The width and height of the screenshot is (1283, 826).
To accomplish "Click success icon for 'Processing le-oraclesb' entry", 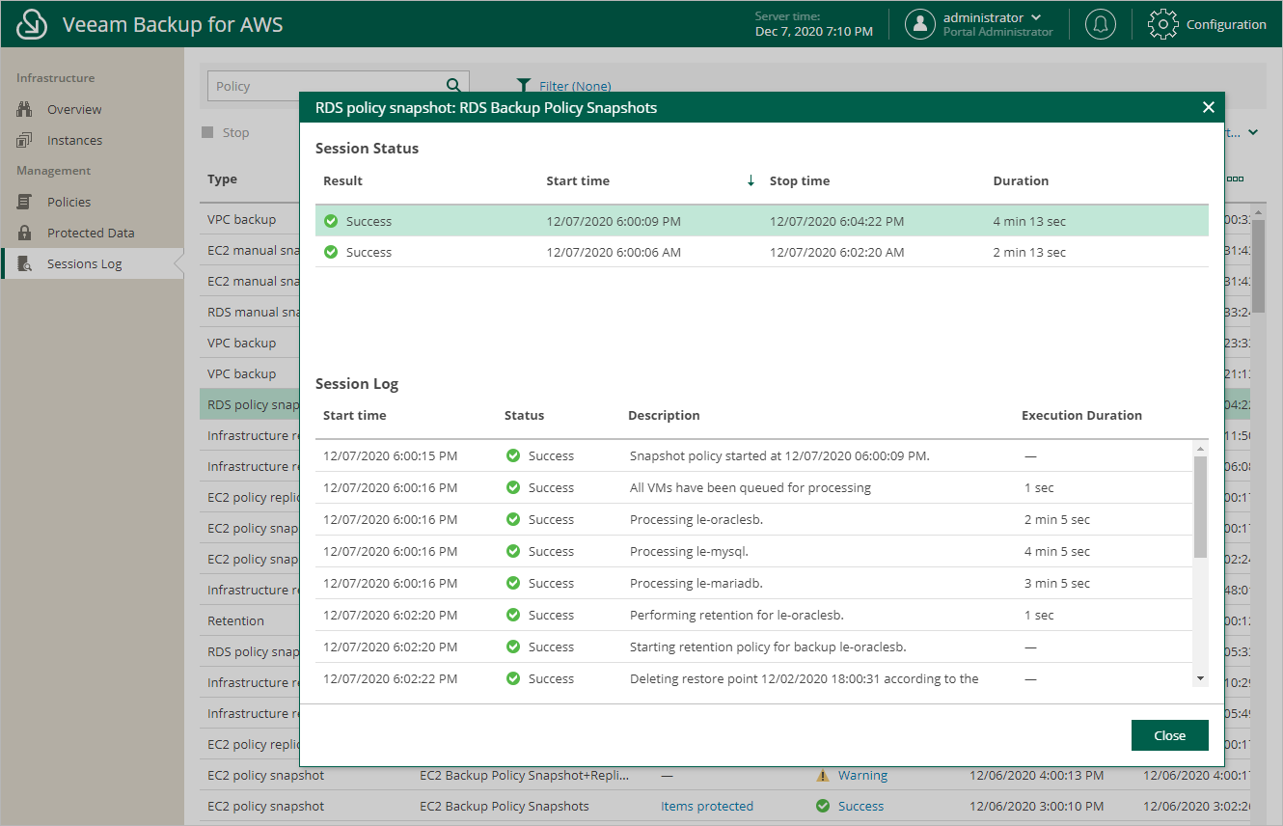I will click(513, 519).
